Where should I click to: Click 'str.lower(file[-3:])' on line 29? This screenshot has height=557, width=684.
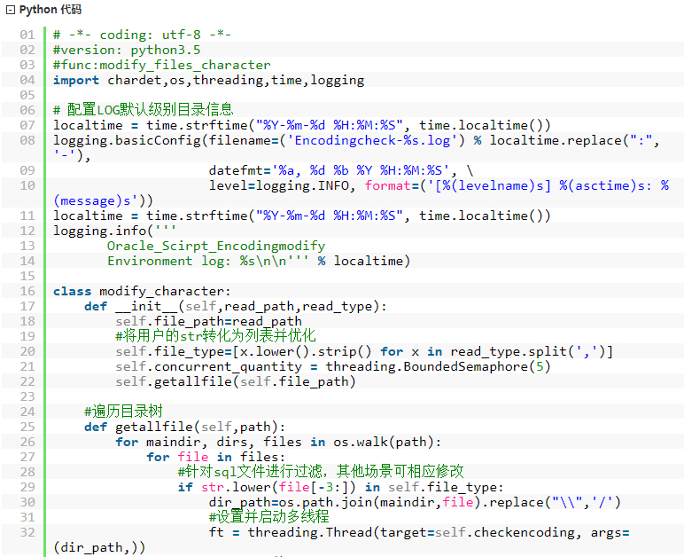(278, 487)
